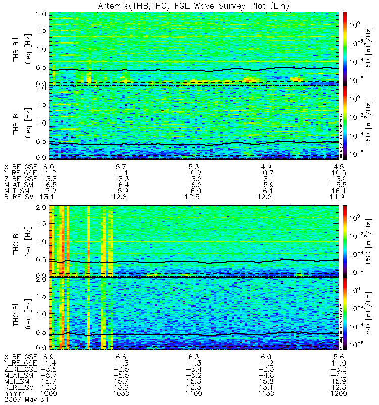Viewport: 379px width, 405px height.
Task: Click THB X_RE_GSE value 5.3
Action: pyautogui.click(x=194, y=167)
